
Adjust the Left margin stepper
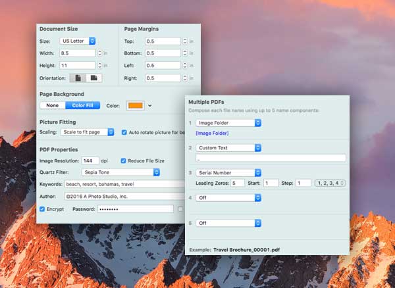click(185, 65)
